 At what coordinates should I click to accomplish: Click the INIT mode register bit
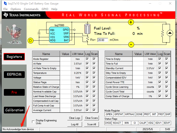point(154,114)
